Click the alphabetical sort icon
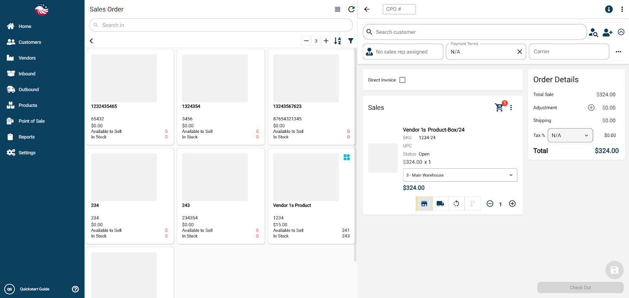This screenshot has height=298, width=629. pyautogui.click(x=337, y=41)
